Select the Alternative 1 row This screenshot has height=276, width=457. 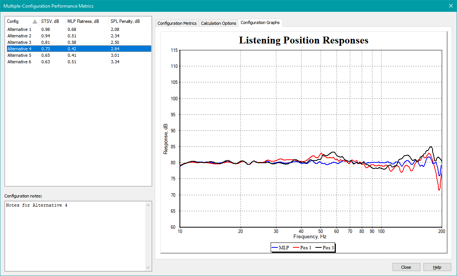point(79,29)
